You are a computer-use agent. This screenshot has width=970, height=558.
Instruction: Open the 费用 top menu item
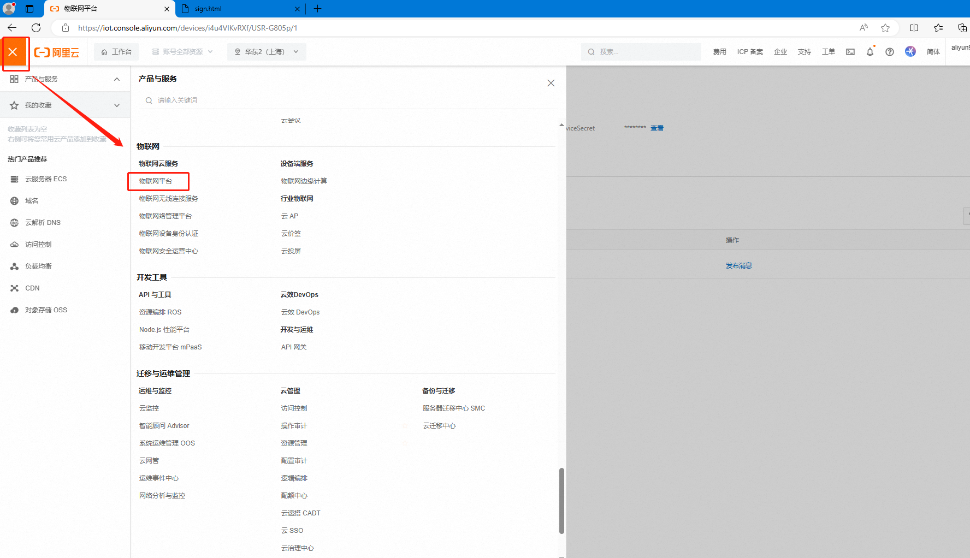tap(719, 52)
